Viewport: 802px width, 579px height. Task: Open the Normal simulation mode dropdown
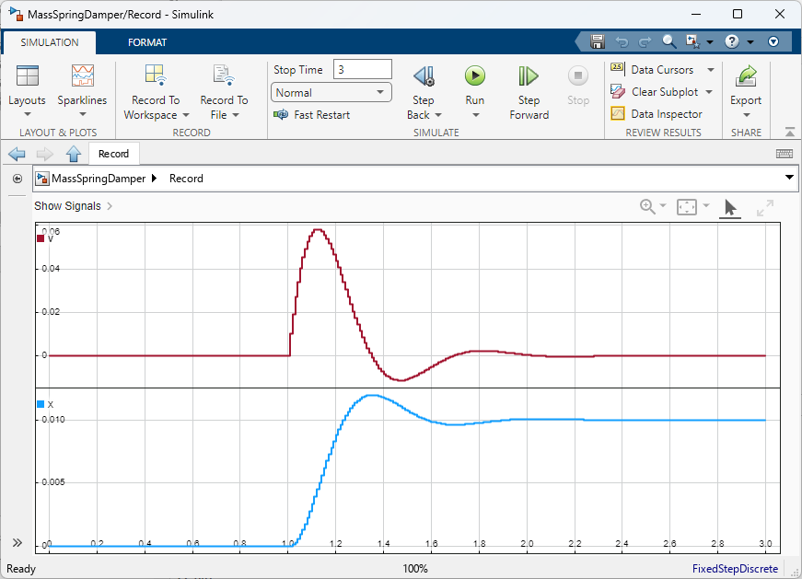(x=331, y=93)
